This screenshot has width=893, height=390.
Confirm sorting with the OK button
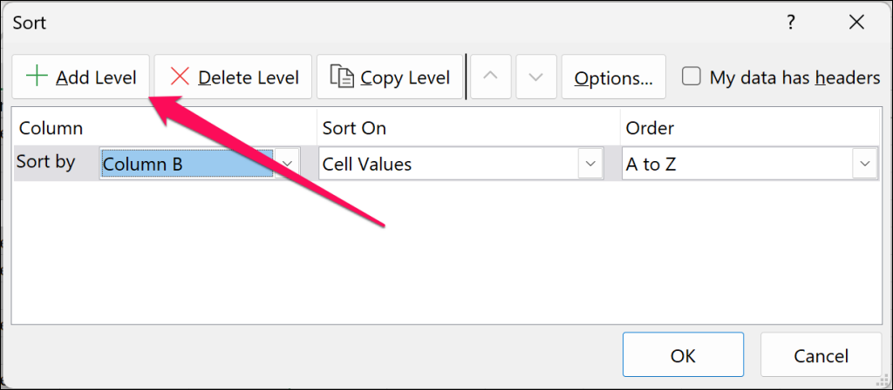pyautogui.click(x=683, y=355)
